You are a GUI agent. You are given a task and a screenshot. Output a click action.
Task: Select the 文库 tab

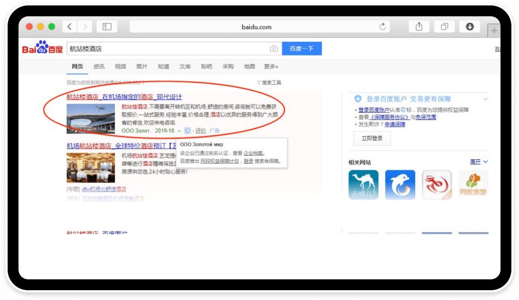(x=185, y=66)
